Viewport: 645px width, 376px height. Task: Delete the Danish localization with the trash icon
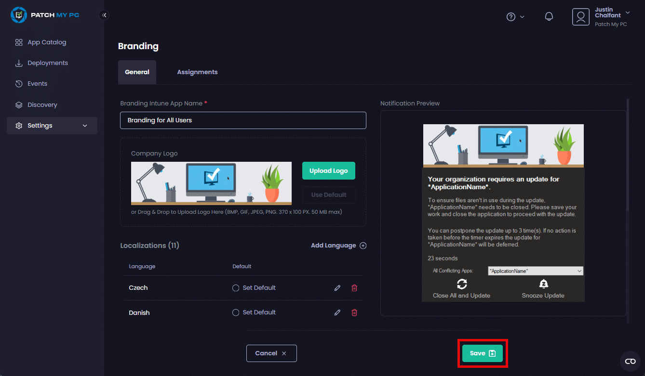[x=354, y=312]
